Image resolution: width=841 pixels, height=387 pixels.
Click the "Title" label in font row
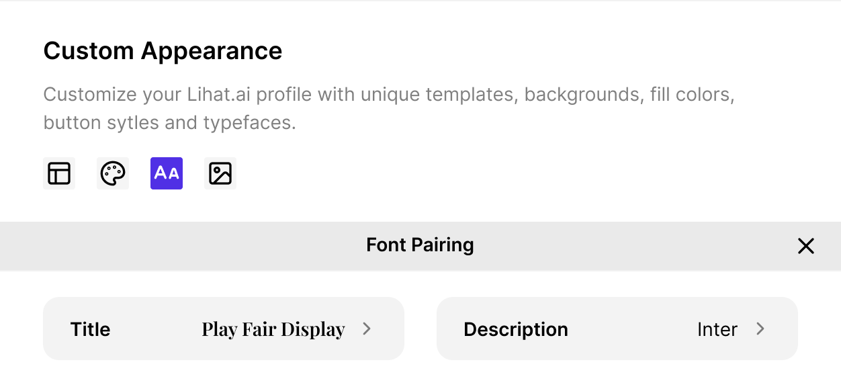coord(90,329)
